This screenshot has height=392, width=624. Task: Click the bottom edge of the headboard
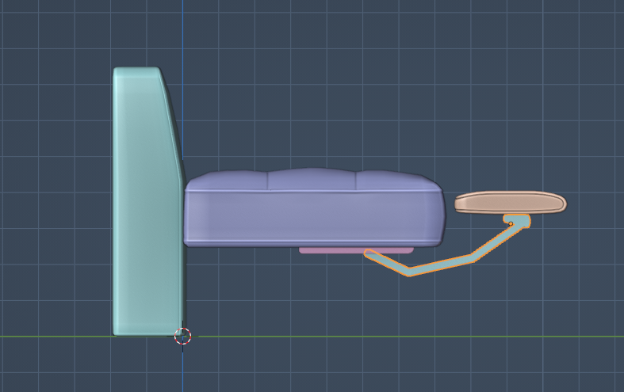tap(147, 333)
